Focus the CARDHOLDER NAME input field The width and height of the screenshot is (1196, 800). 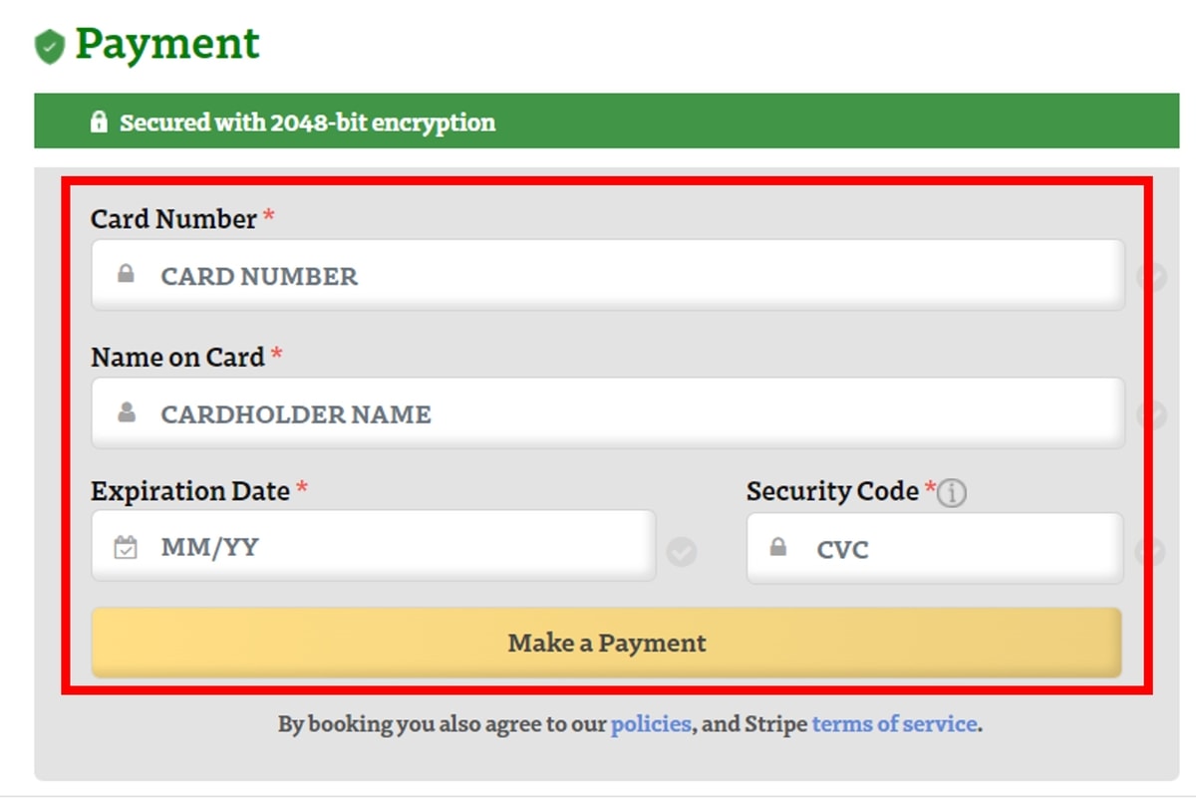pos(608,412)
